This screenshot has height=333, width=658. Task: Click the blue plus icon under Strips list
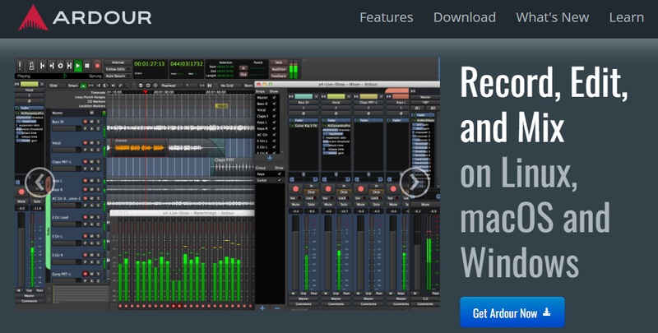(270, 156)
